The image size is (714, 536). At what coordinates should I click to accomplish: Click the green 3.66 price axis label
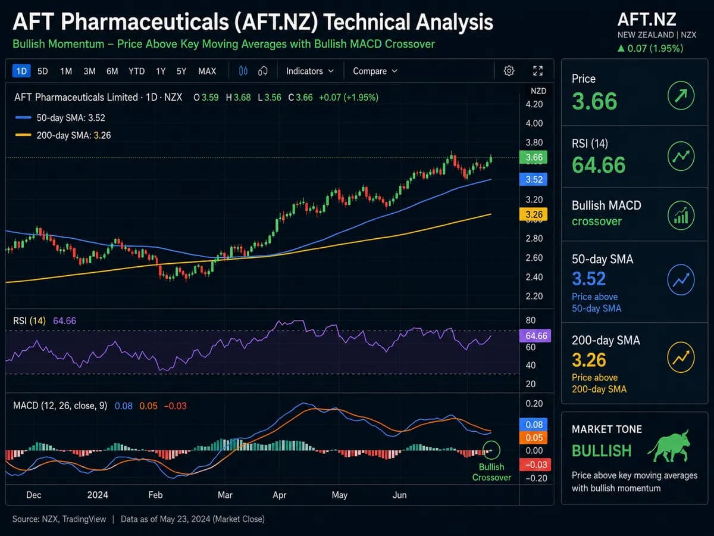click(x=533, y=157)
